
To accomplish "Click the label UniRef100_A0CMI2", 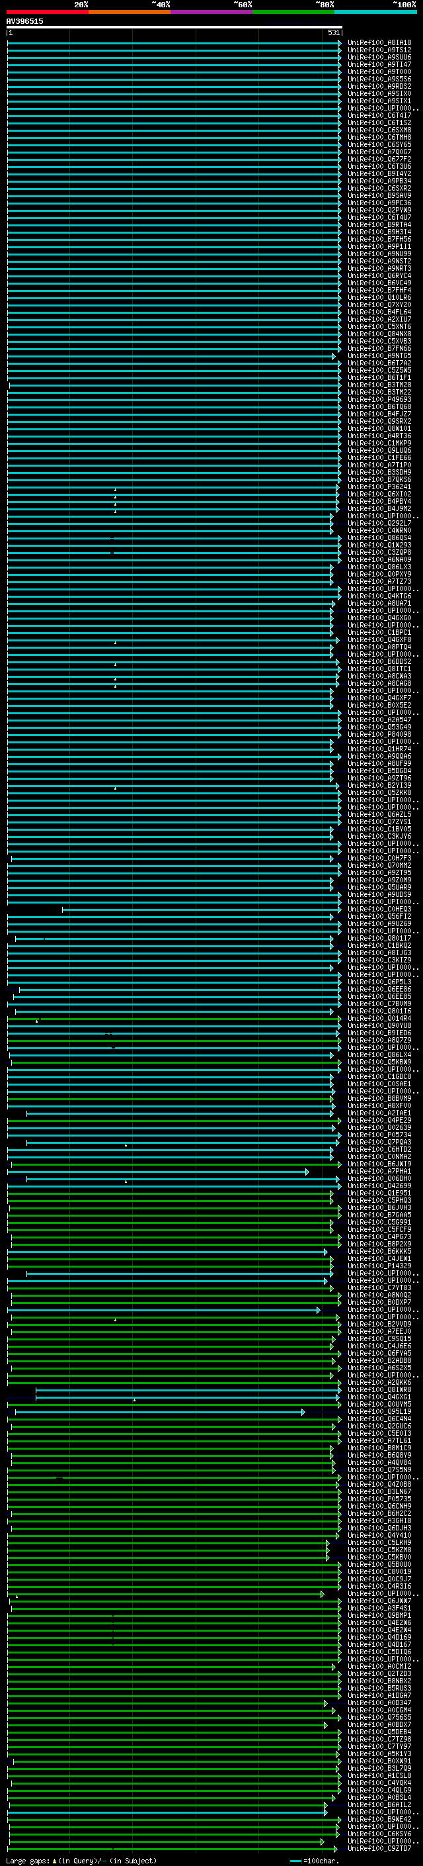I will pyautogui.click(x=379, y=1666).
